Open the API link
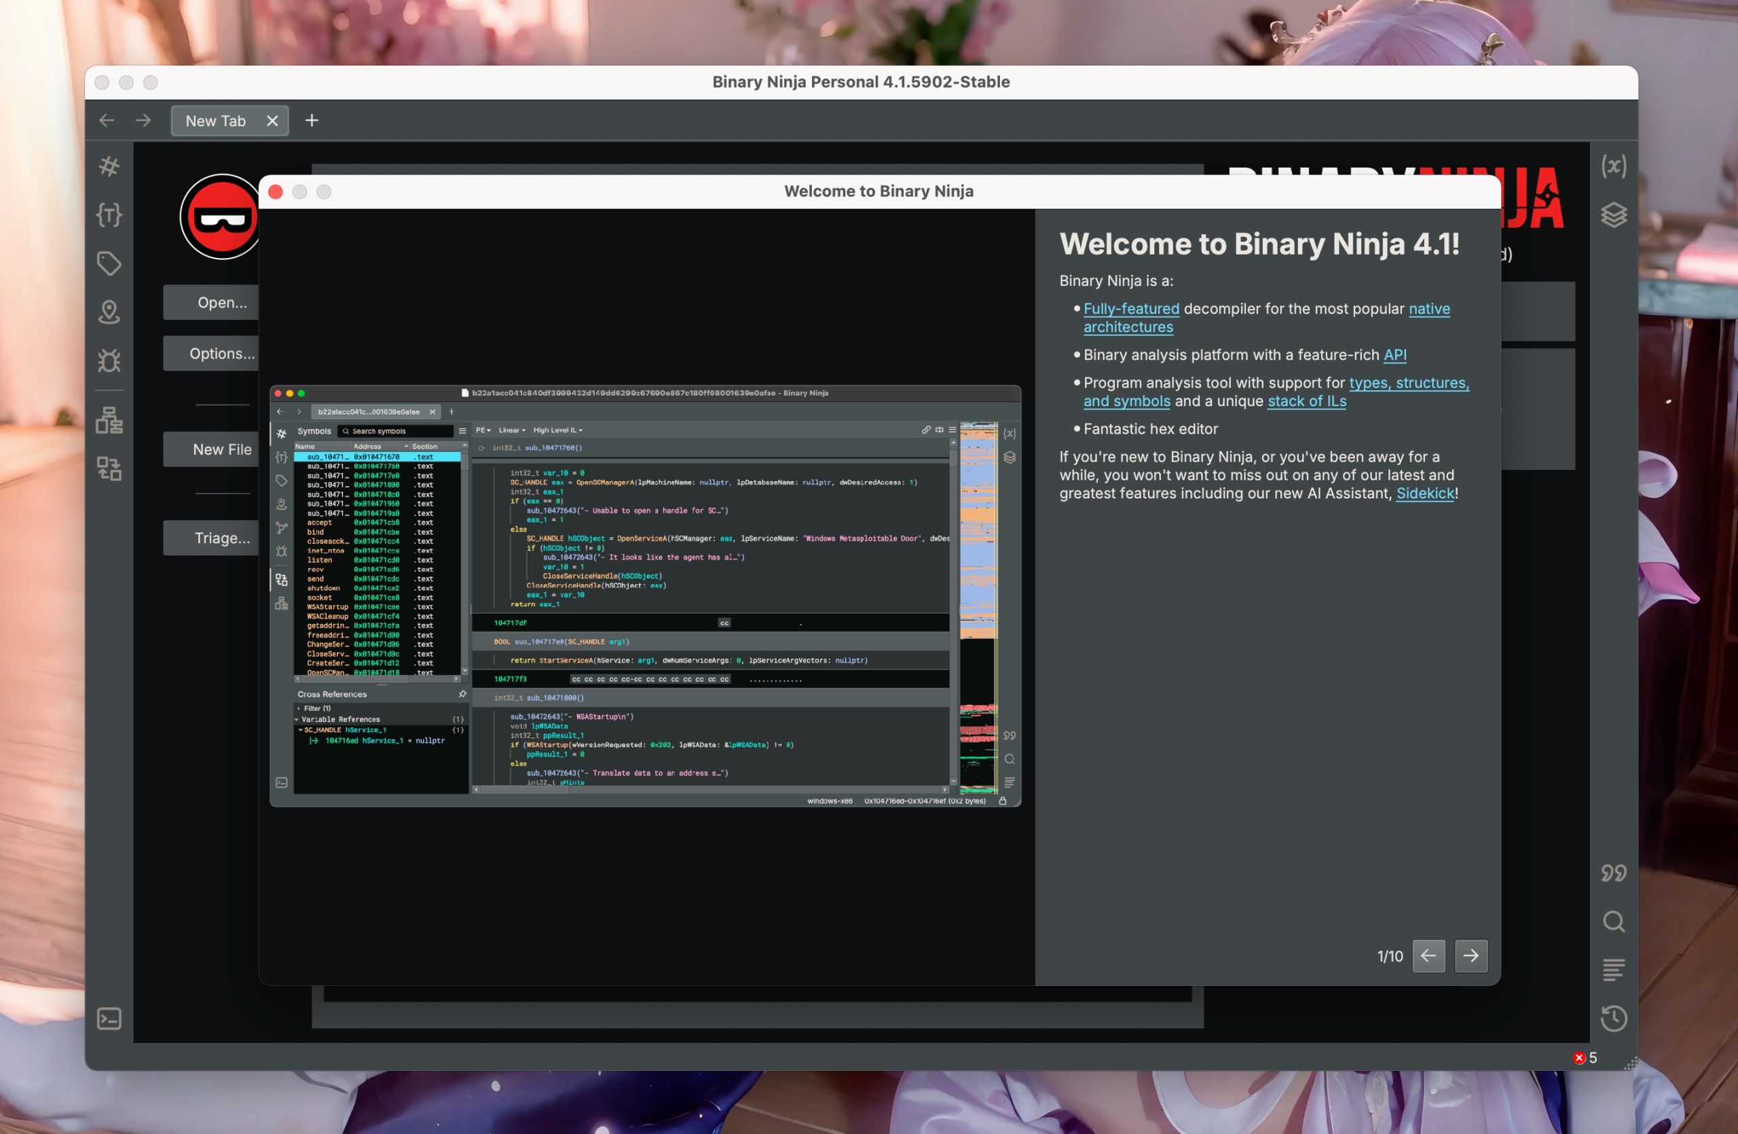The height and width of the screenshot is (1134, 1738). (x=1394, y=355)
